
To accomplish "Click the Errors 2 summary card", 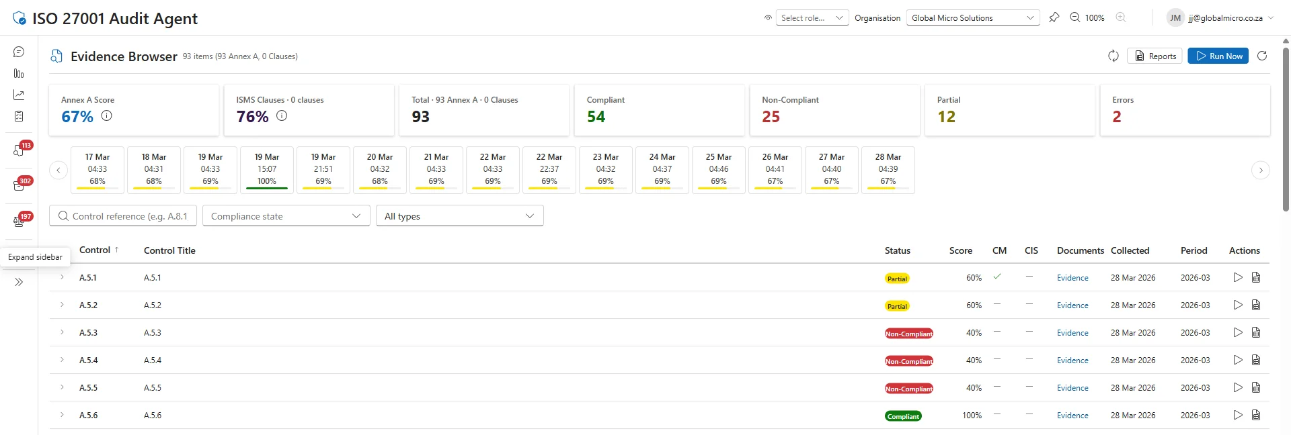I will [x=1185, y=110].
